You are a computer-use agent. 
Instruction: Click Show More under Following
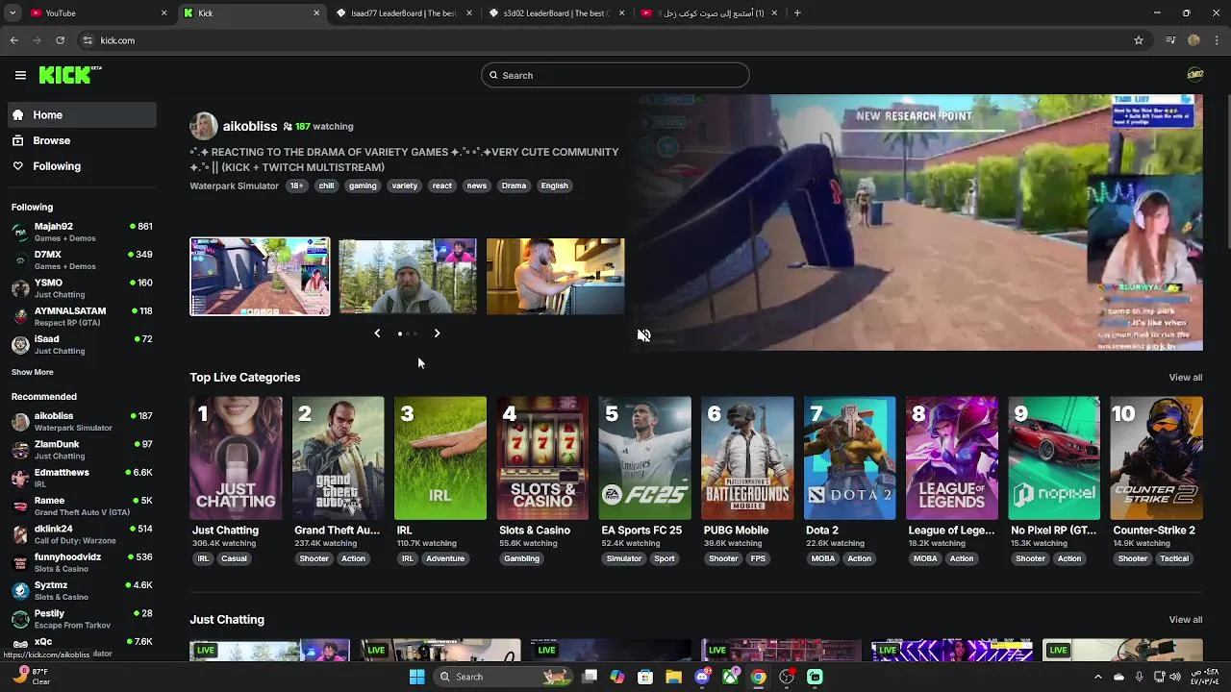point(33,372)
